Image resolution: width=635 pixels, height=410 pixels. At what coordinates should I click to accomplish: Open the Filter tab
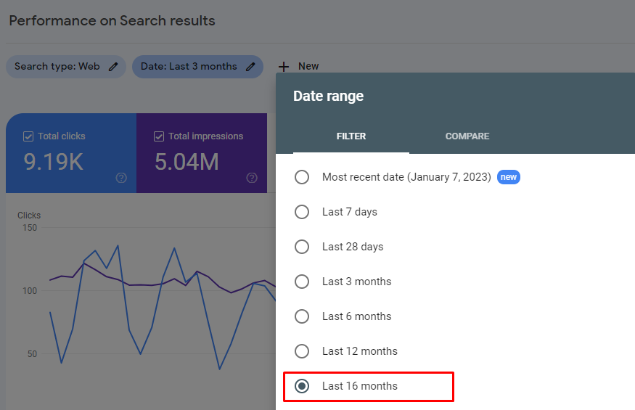[351, 136]
